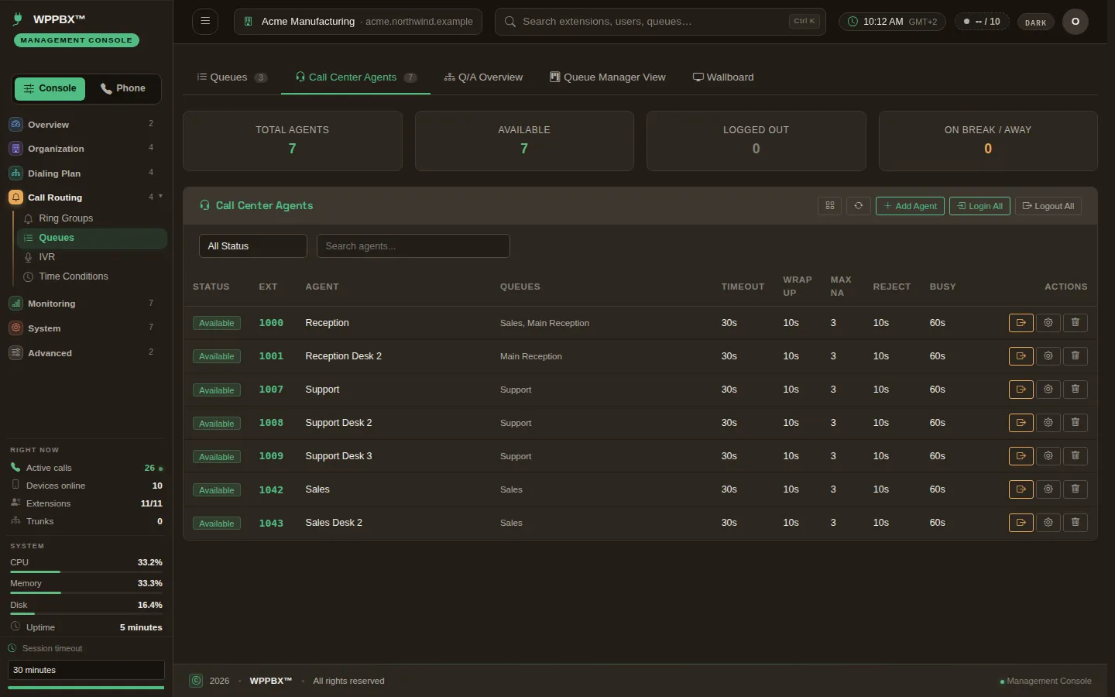
Task: Open the session timeout dropdown
Action: pyautogui.click(x=86, y=670)
